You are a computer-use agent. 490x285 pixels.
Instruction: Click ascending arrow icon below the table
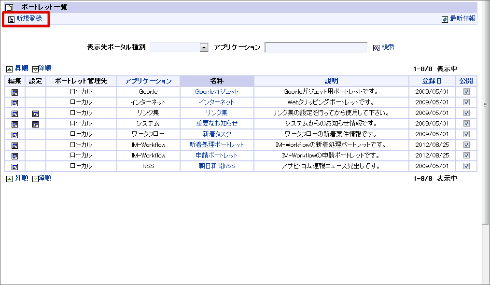[x=9, y=179]
